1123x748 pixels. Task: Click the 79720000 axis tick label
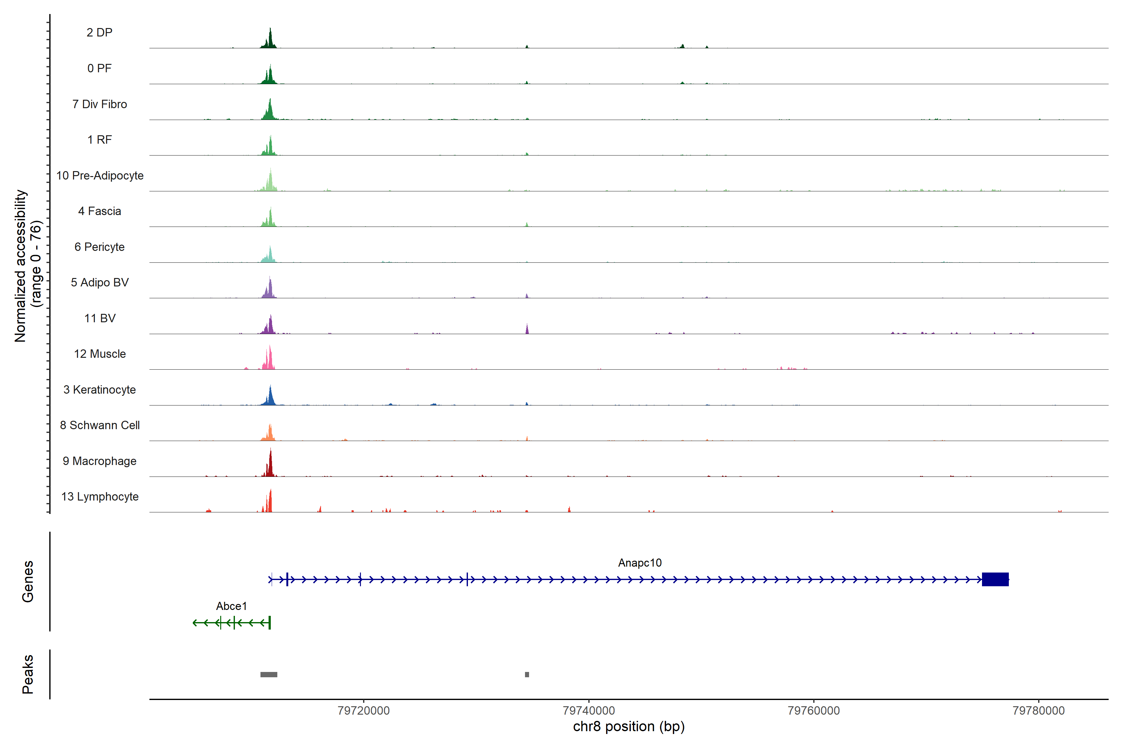click(363, 710)
